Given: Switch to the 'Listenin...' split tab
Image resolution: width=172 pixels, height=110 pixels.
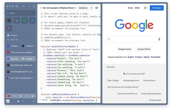Looking at the screenshot, I should (x=28, y=46).
